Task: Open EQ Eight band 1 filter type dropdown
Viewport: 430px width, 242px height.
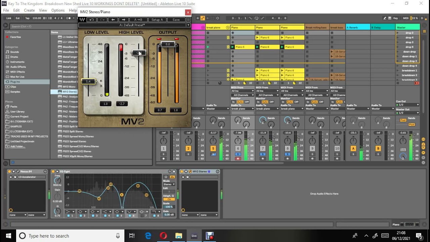Action: 70,212
